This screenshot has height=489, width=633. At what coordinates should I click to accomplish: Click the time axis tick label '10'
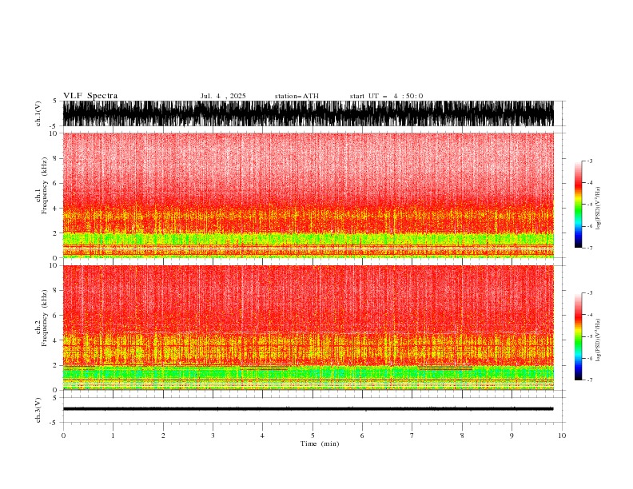[562, 435]
